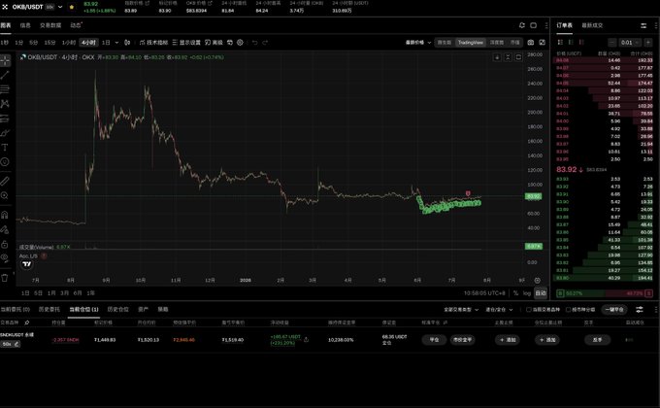Open the Fibonacci/parallel lines tool
The height and width of the screenshot is (408, 660).
coord(5,89)
